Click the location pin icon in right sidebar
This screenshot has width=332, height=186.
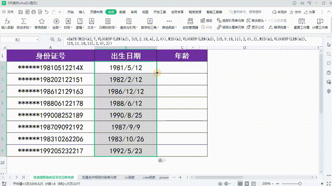329,91
